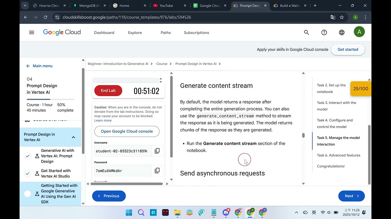Click the browser address bar URL
This screenshot has height=219, width=391.
[127, 17]
